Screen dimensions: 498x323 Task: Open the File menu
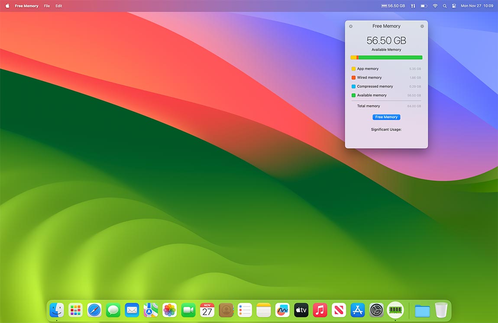46,6
